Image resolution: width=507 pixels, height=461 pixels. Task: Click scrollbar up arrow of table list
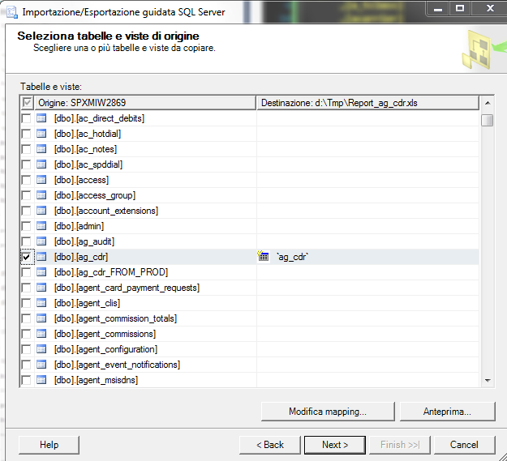[x=488, y=103]
